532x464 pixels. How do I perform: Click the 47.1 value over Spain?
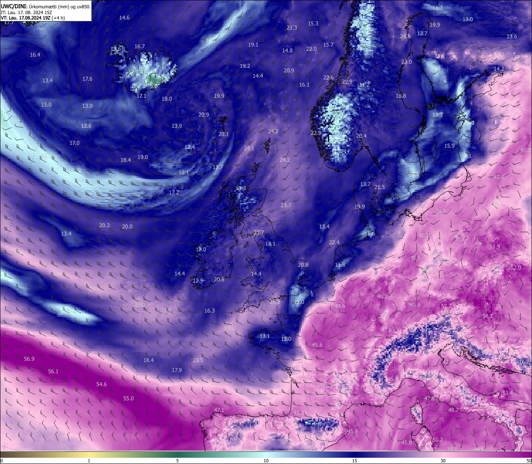219,410
